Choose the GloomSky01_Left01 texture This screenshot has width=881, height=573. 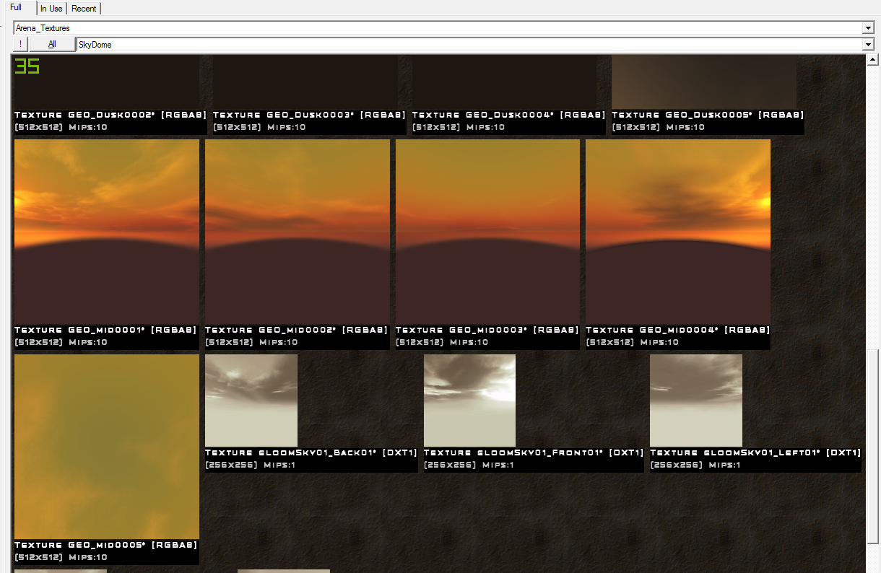[695, 401]
